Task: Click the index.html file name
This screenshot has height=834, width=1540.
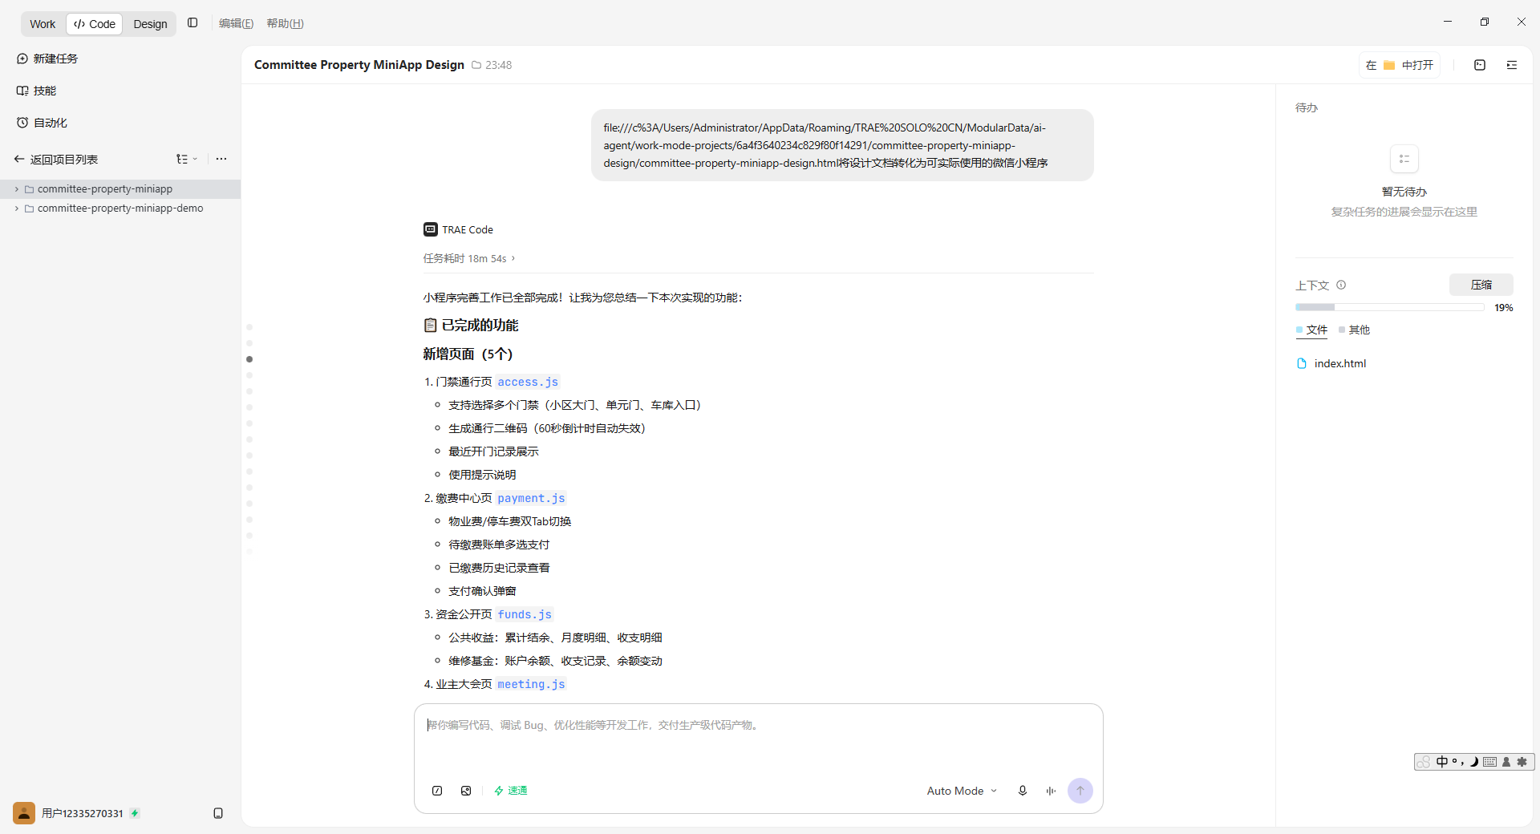Action: 1340,363
